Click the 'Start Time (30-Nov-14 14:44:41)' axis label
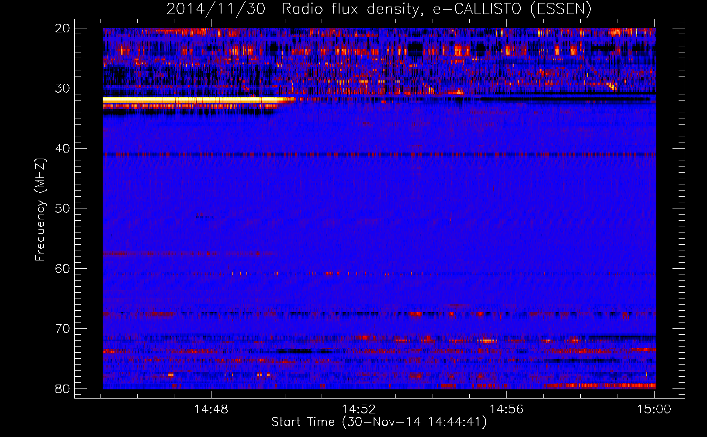Image resolution: width=707 pixels, height=437 pixels. coord(378,422)
